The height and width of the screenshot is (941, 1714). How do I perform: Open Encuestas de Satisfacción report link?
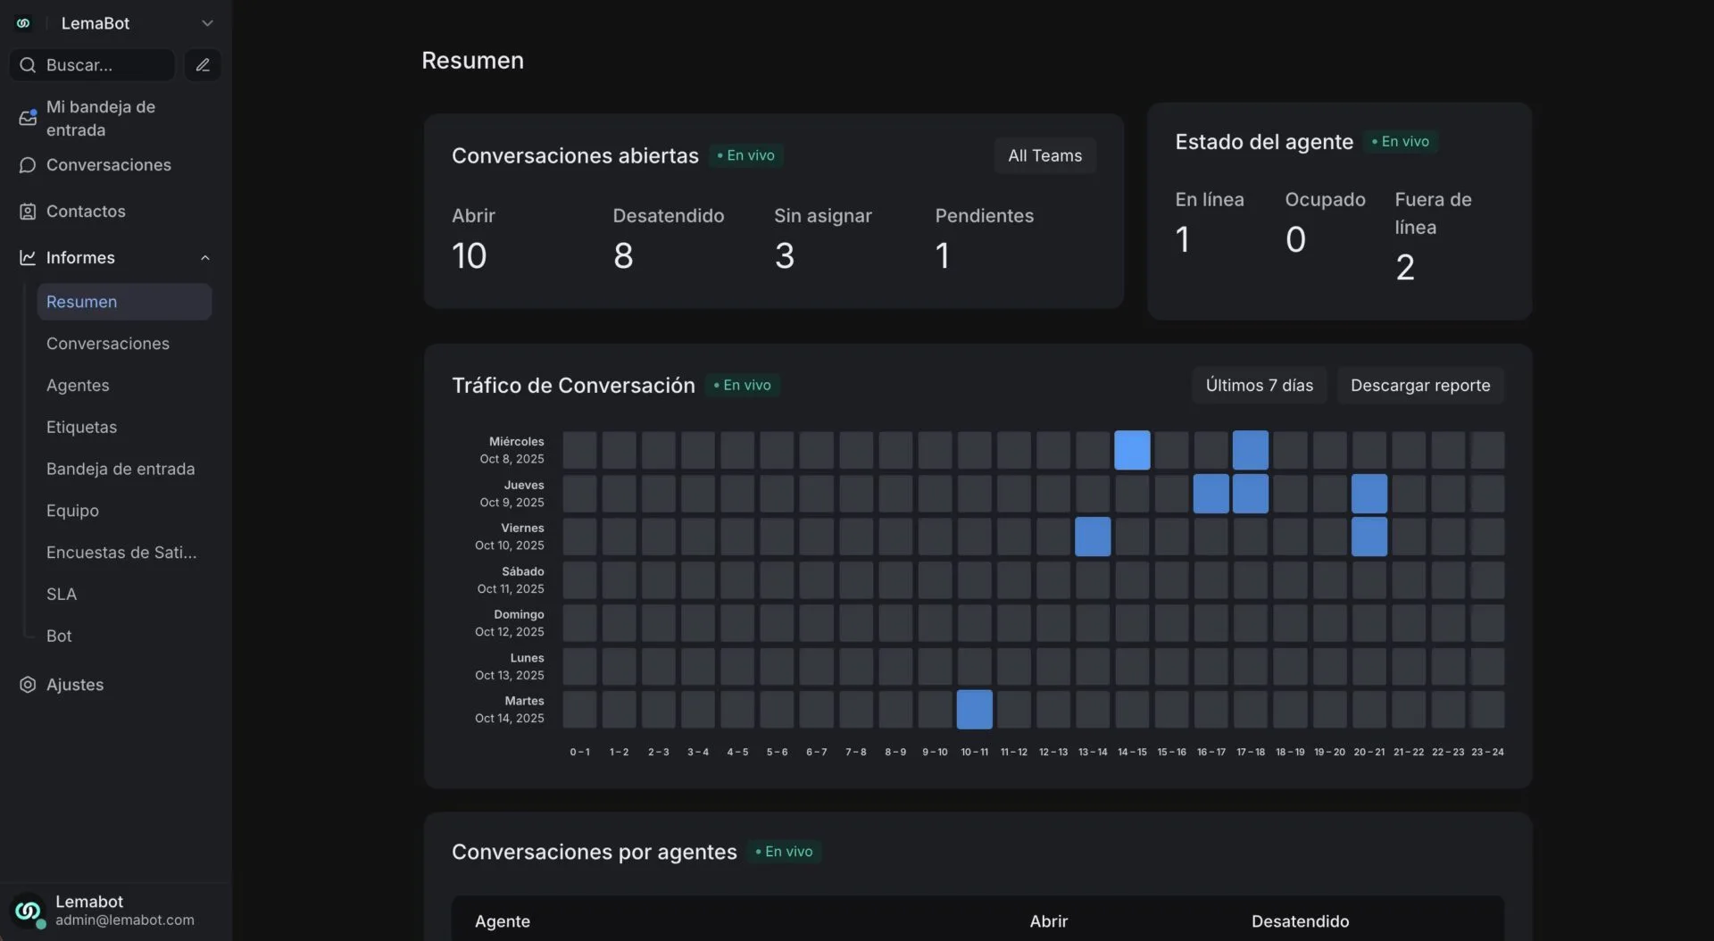click(x=121, y=553)
